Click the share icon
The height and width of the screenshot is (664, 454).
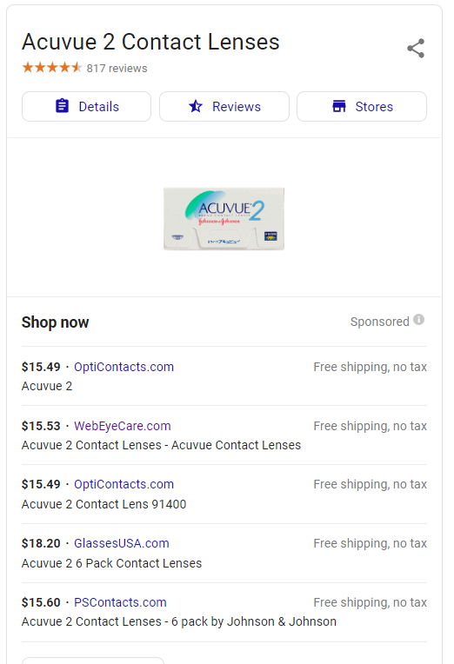tap(416, 49)
